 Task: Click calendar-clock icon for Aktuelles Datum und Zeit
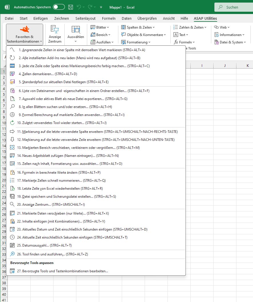click(12, 229)
